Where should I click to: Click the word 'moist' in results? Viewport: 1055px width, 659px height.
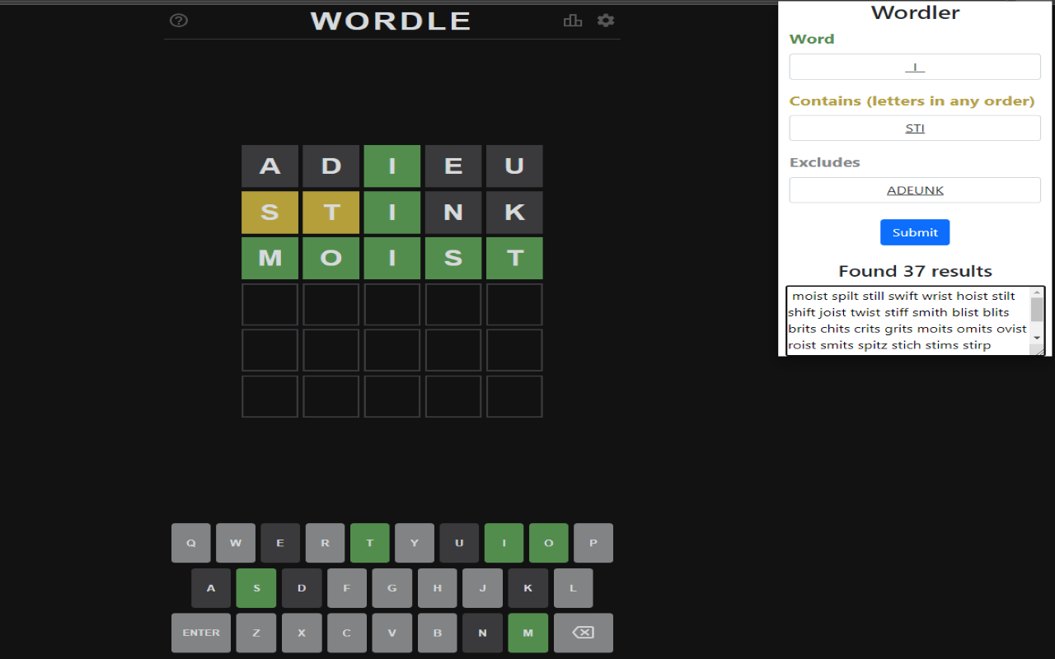coord(810,296)
